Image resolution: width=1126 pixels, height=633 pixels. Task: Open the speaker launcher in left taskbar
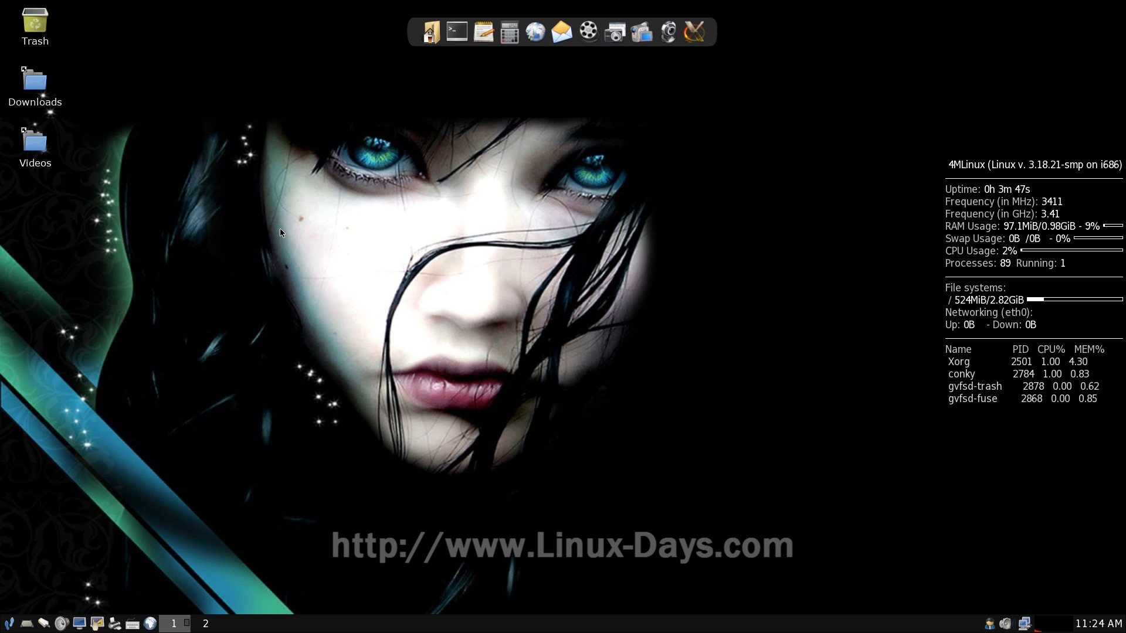tap(62, 624)
